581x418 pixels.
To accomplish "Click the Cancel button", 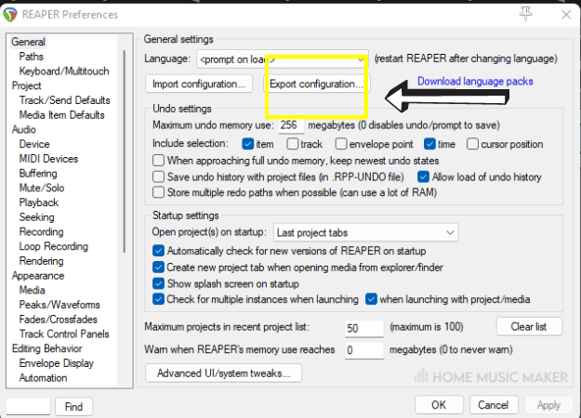I will coord(494,405).
